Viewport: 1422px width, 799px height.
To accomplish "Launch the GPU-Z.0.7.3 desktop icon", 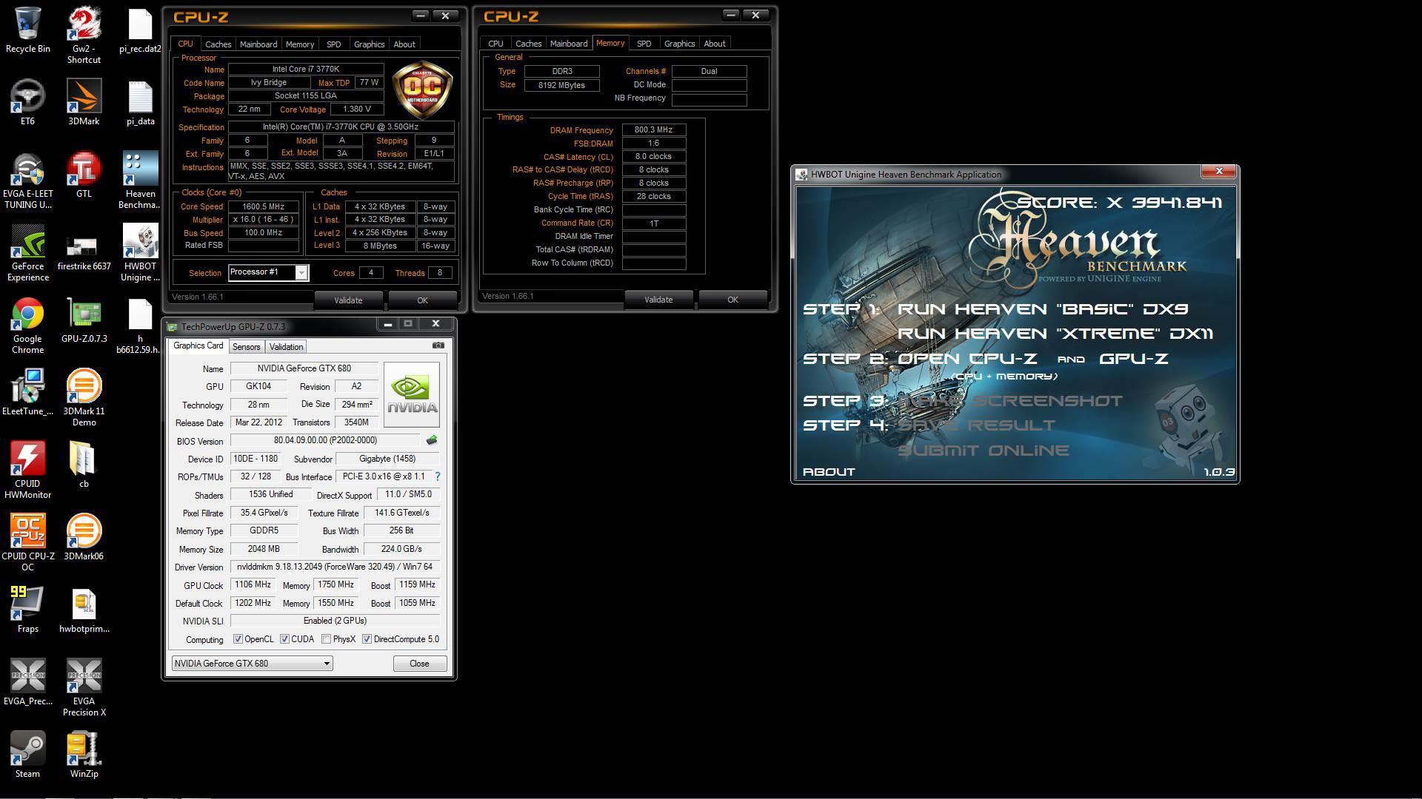I will tap(84, 320).
